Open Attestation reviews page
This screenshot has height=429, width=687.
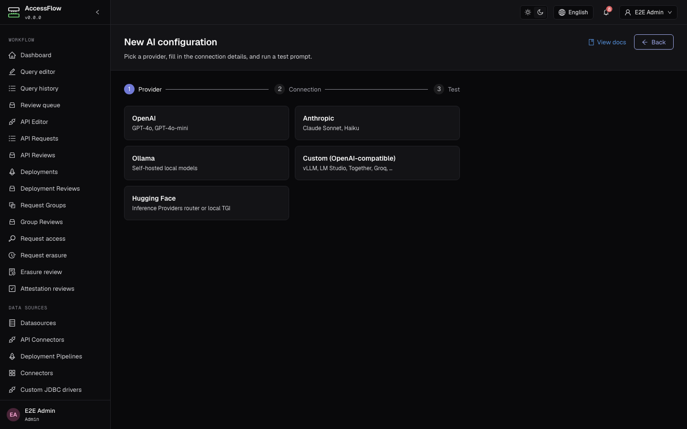tap(55, 289)
